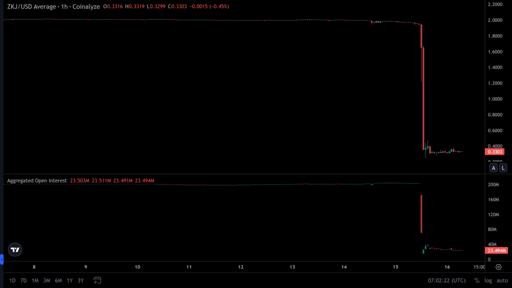Click the TradingView logo icon
Screen dimensions: 512x288
point(15,249)
